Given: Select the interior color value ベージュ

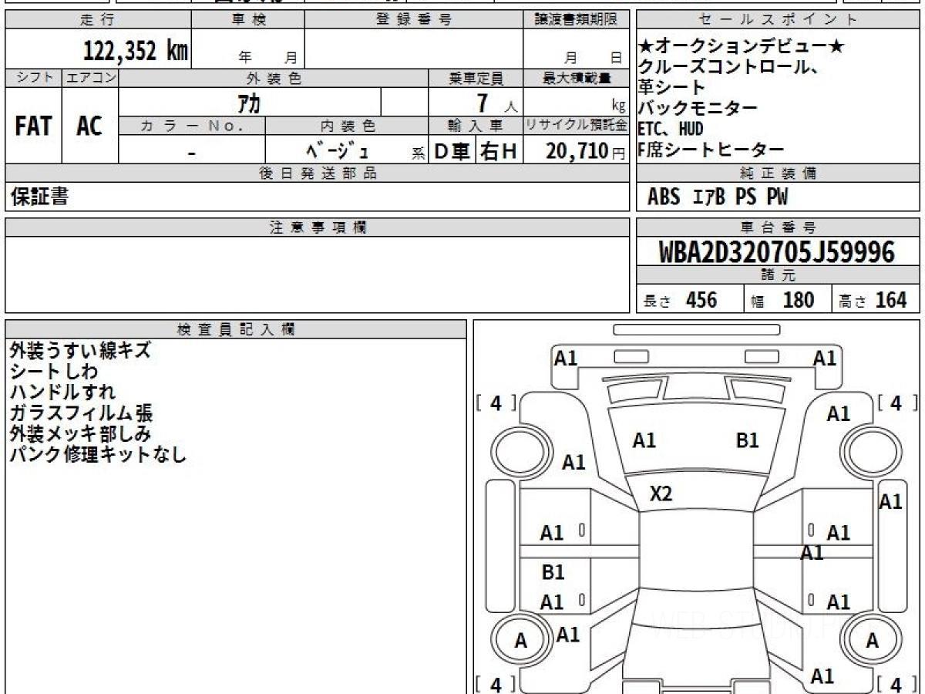Looking at the screenshot, I should 338,150.
